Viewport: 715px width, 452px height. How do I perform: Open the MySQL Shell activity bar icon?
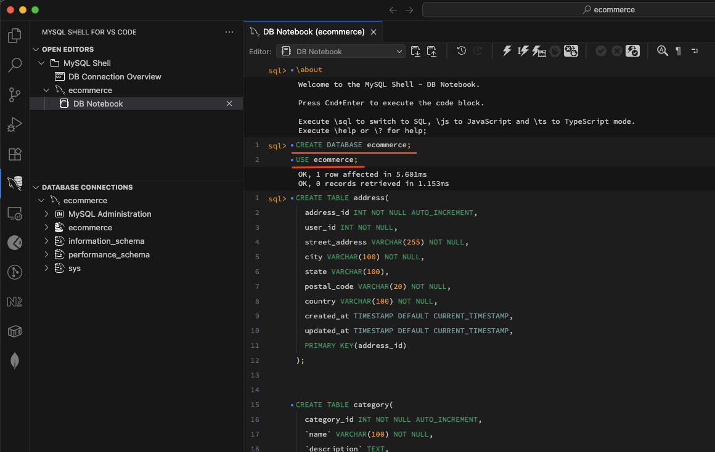pos(15,183)
